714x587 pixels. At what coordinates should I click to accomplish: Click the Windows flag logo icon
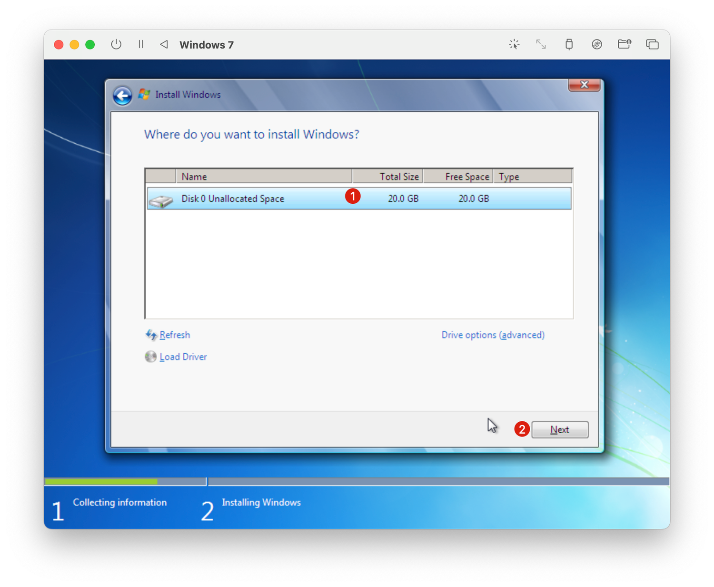click(x=144, y=94)
